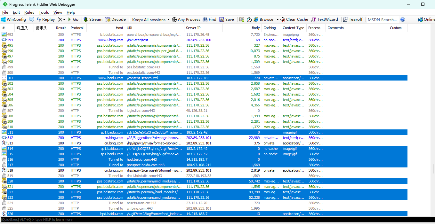Open the Help menu

coord(71,12)
